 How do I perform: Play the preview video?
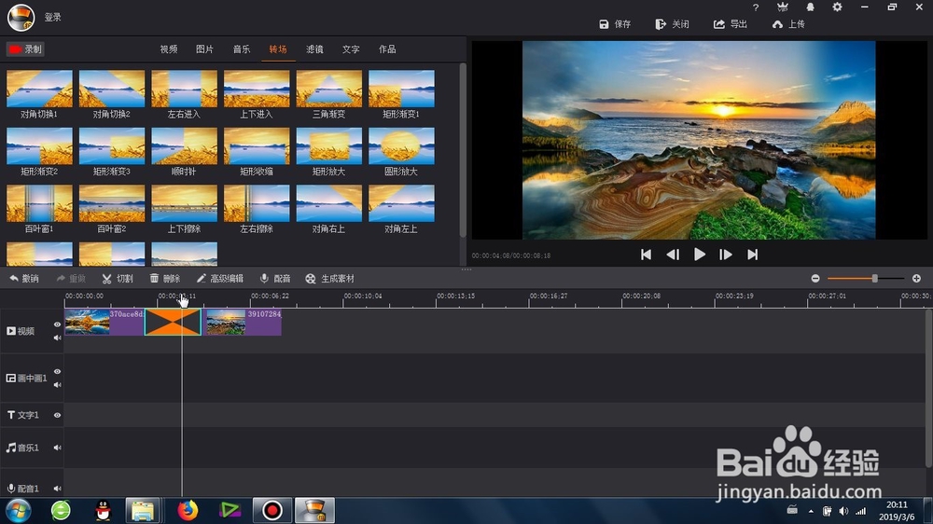(700, 255)
